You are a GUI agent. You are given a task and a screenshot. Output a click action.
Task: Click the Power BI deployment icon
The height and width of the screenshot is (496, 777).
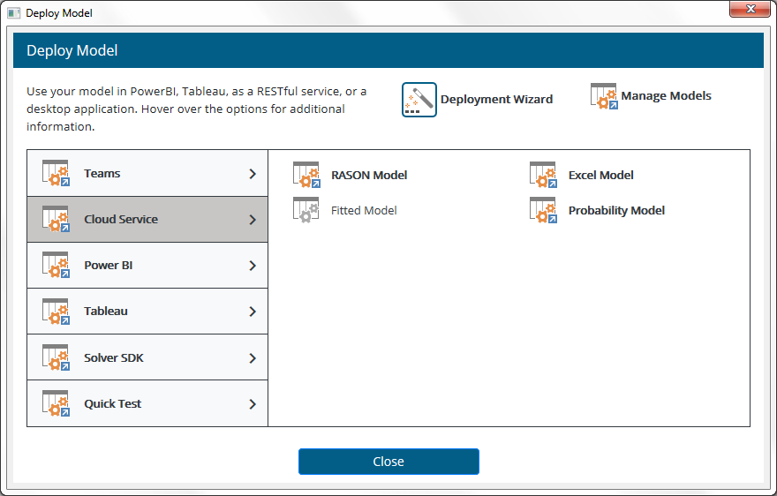(x=56, y=265)
